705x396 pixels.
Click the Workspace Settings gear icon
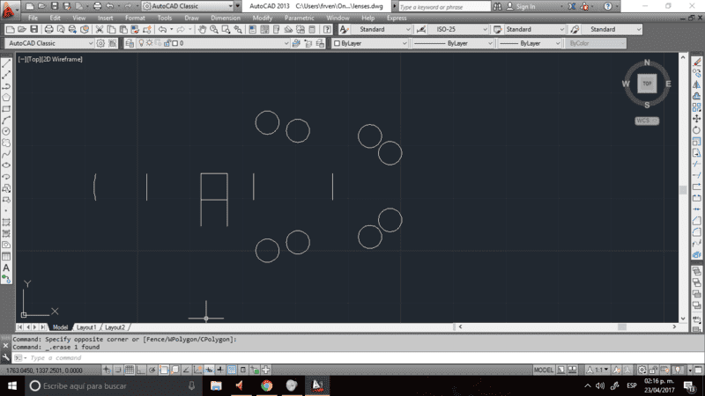(x=100, y=43)
